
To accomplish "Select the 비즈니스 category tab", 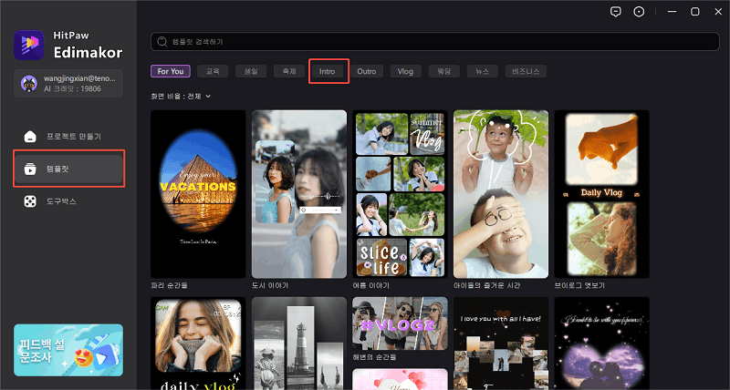I will (x=527, y=70).
